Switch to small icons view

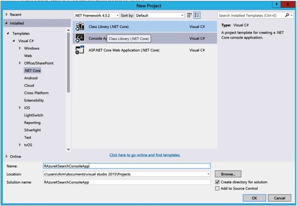click(x=189, y=15)
